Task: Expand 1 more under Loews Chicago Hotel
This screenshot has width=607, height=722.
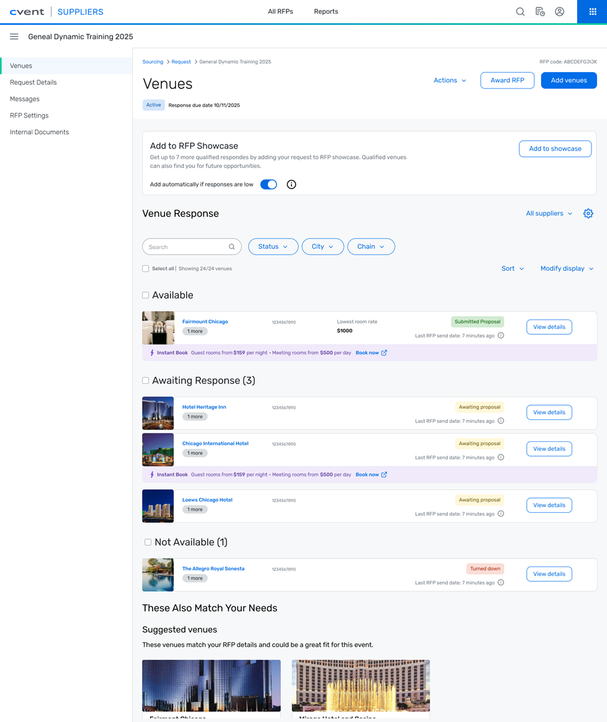Action: pos(195,509)
